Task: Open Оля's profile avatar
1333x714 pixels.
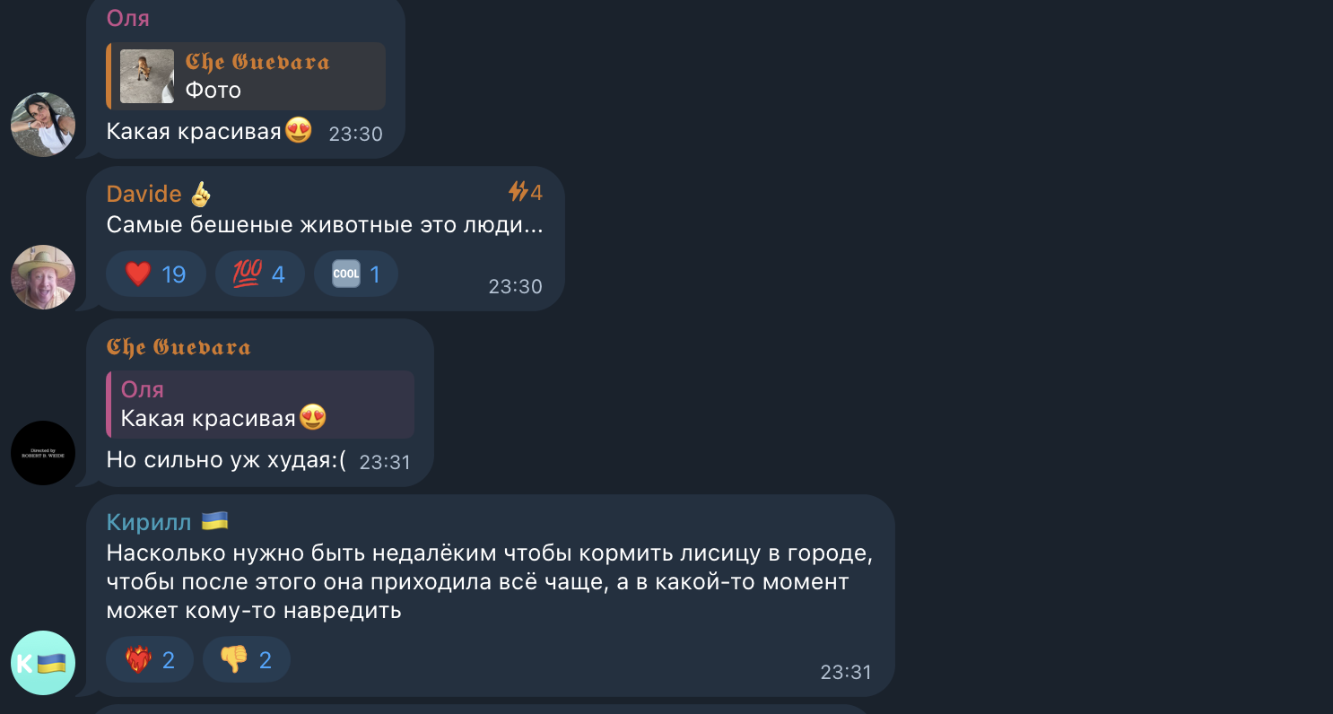Action: tap(43, 125)
